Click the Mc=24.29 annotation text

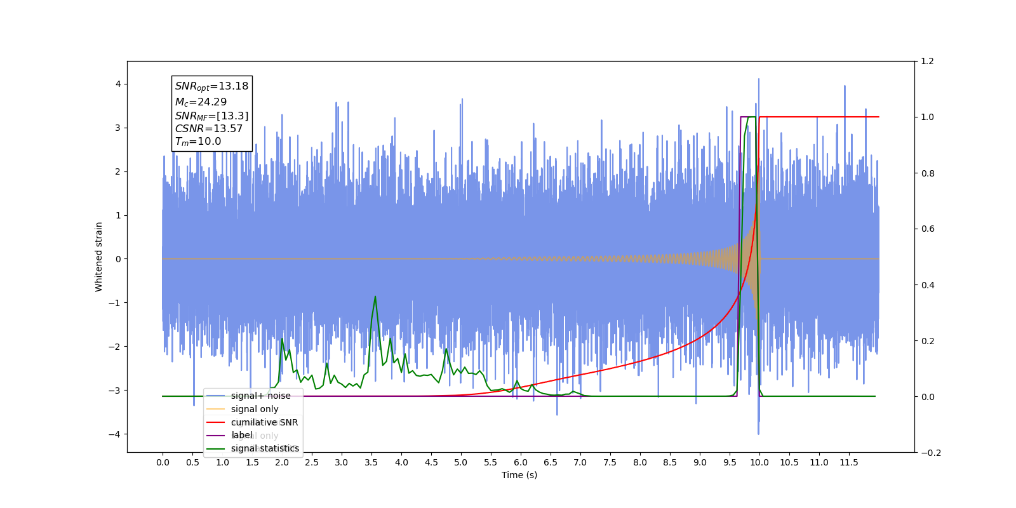[x=201, y=102]
